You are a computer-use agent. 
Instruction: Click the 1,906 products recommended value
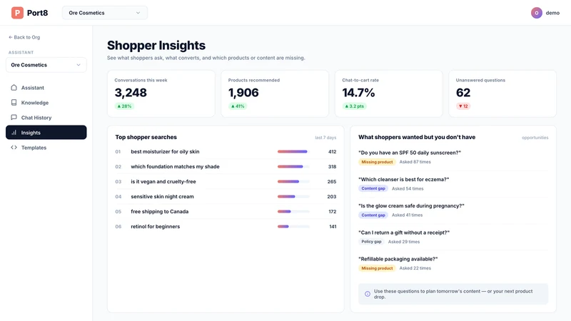[x=243, y=93]
